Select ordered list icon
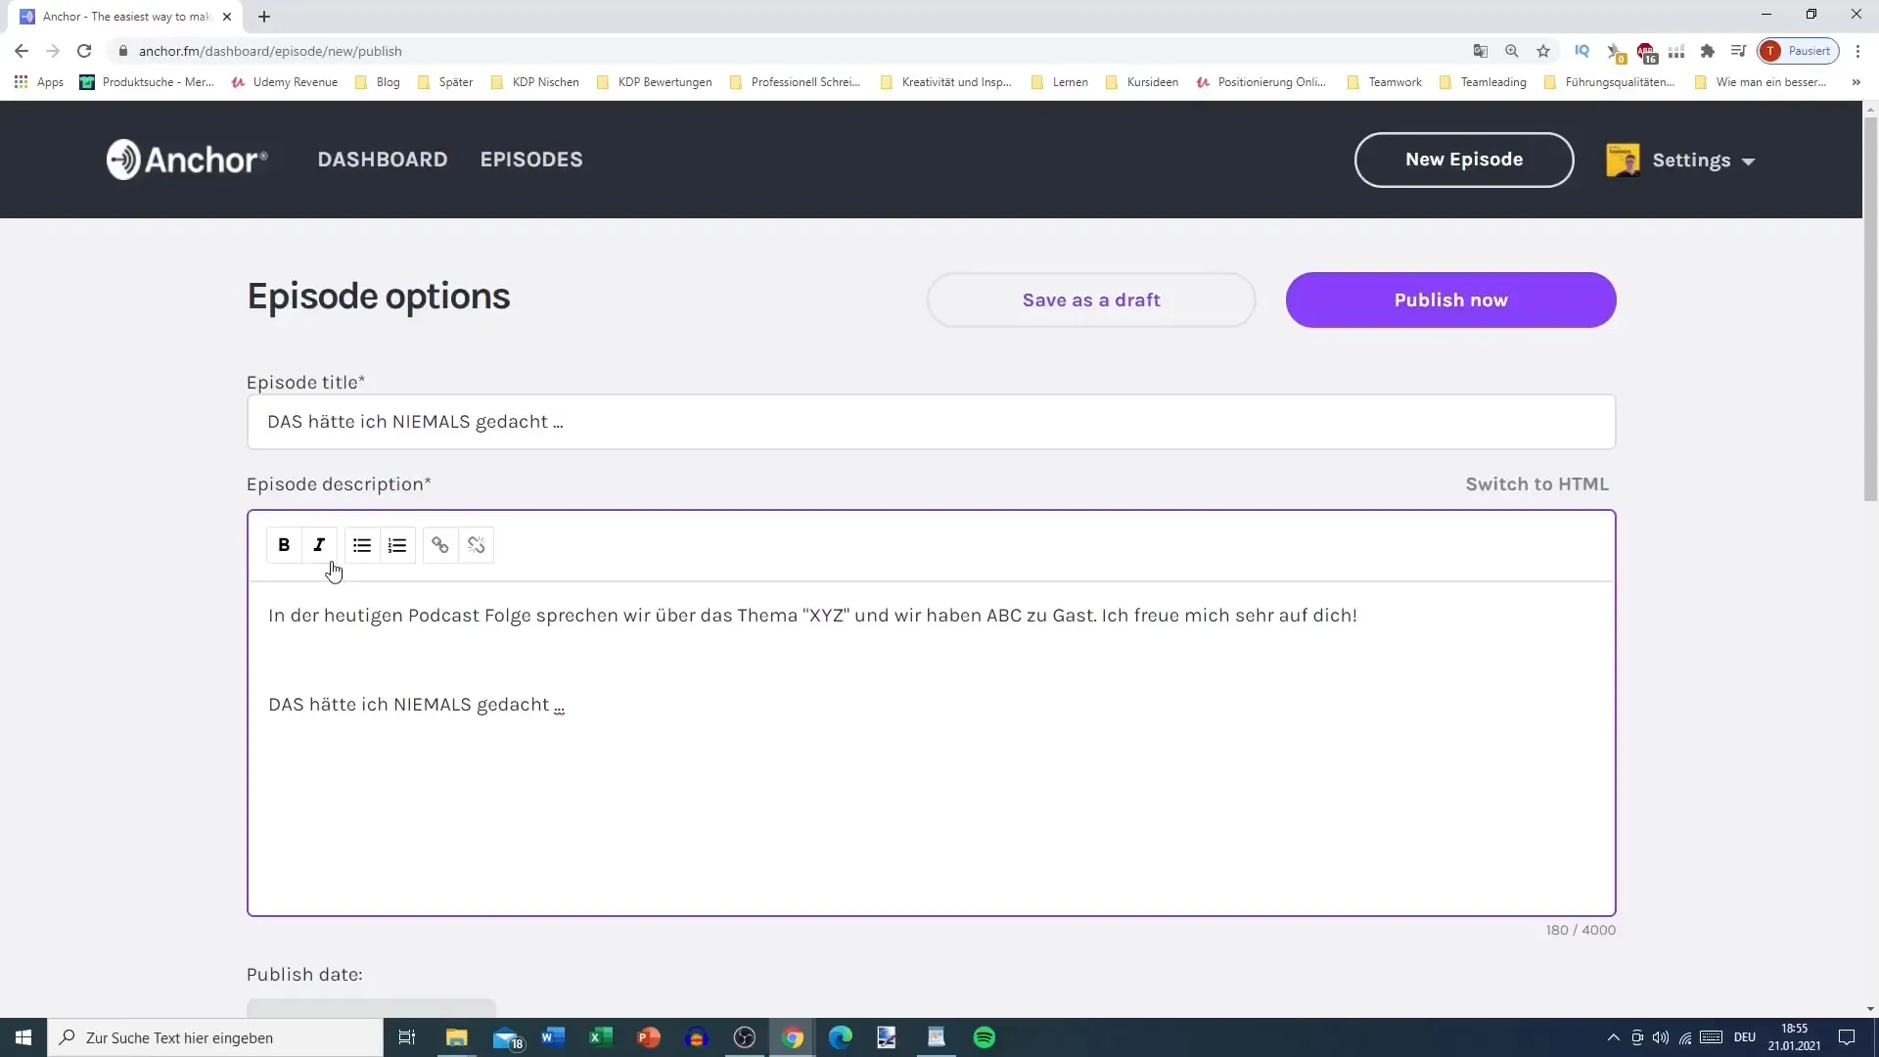The height and width of the screenshot is (1057, 1879). coord(397,544)
